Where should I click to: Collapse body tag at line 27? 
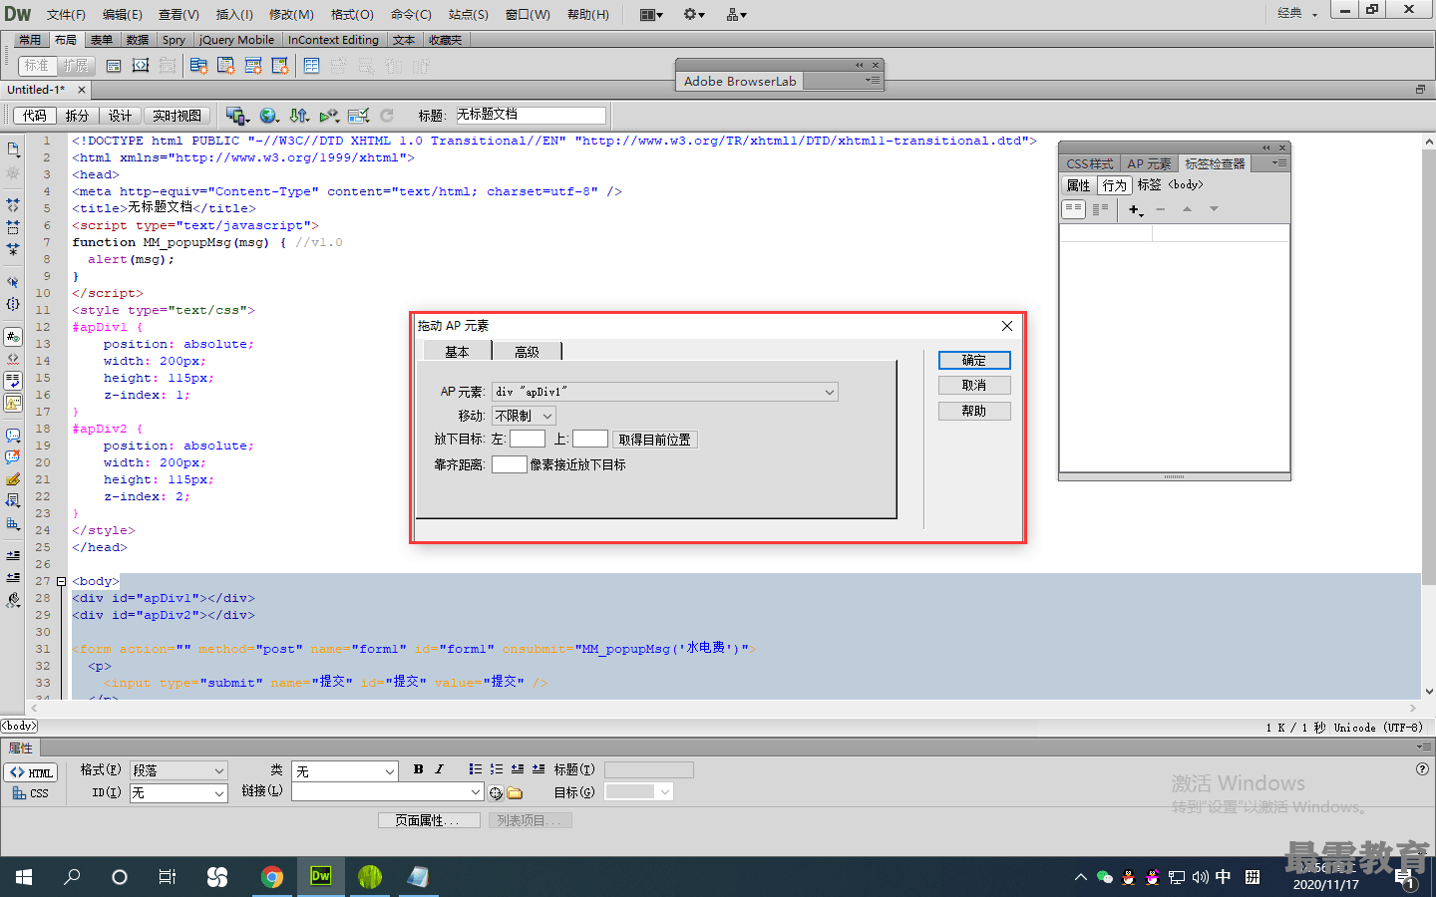61,581
